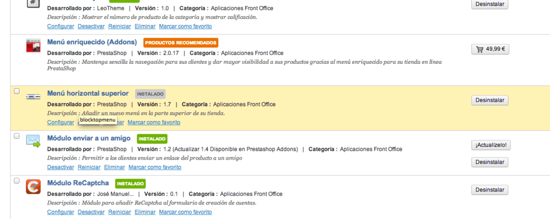Screen dimensions: 550x219
Task: Click Eliminar for the LeoTheme module
Action: point(145,26)
